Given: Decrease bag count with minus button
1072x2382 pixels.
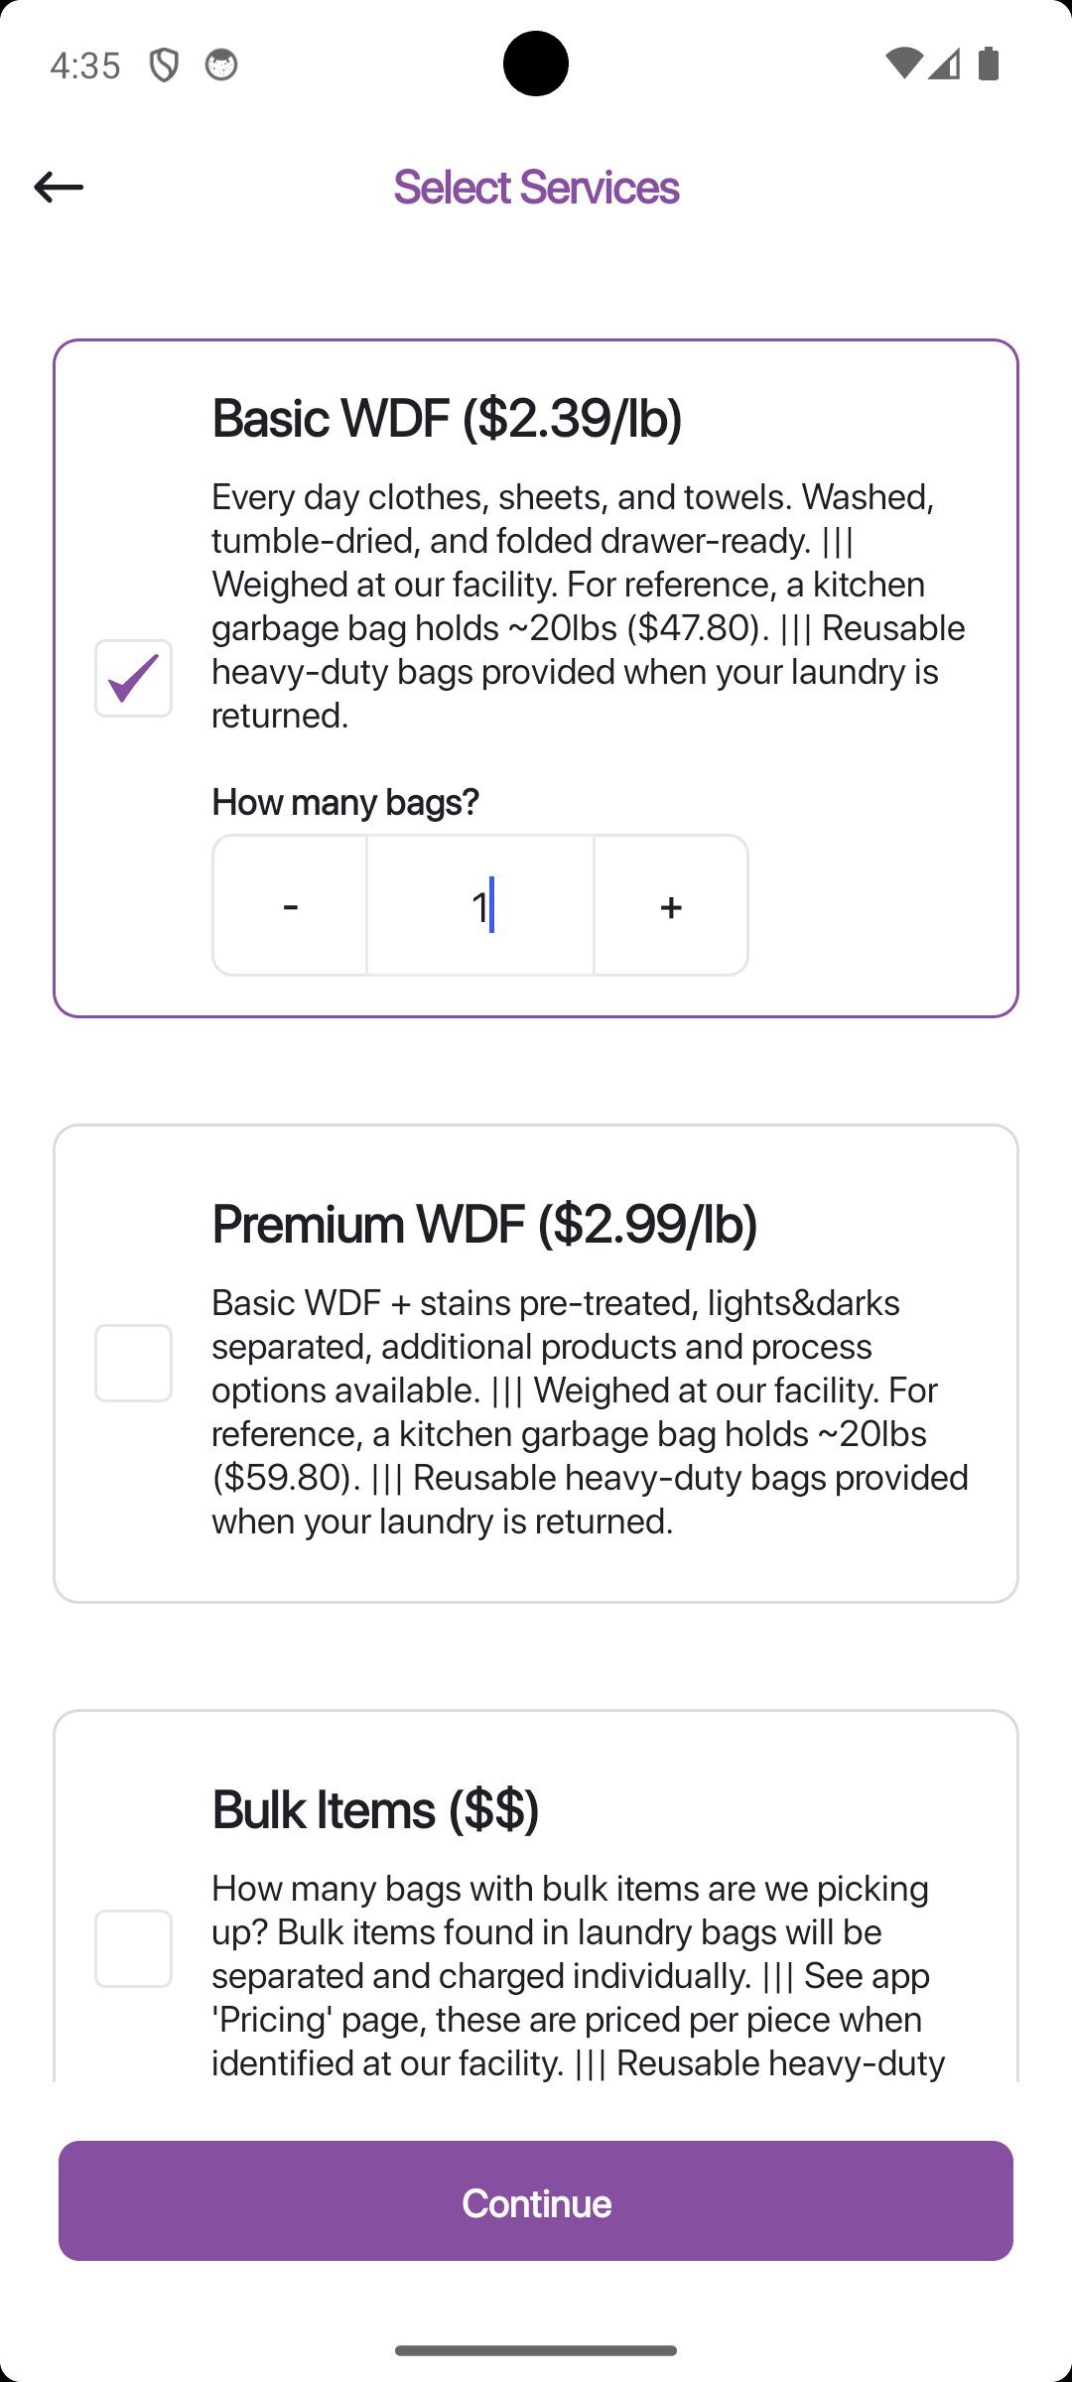Looking at the screenshot, I should click(x=290, y=905).
